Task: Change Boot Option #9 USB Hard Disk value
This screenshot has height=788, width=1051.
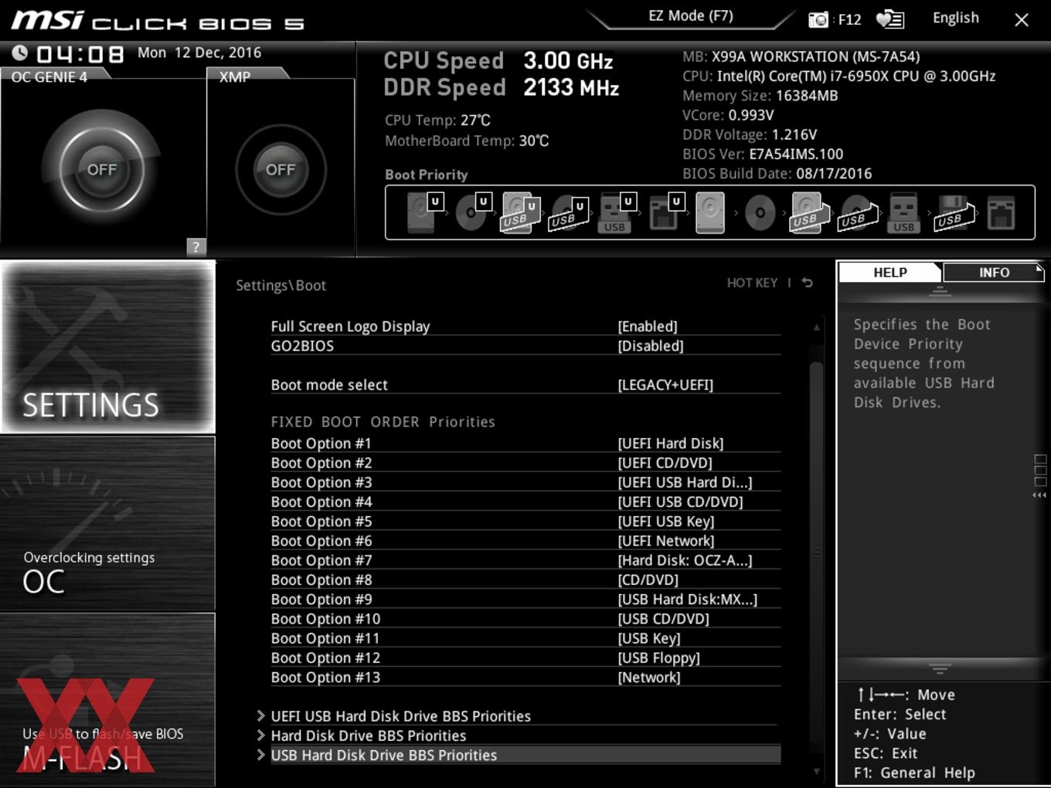Action: (688, 599)
